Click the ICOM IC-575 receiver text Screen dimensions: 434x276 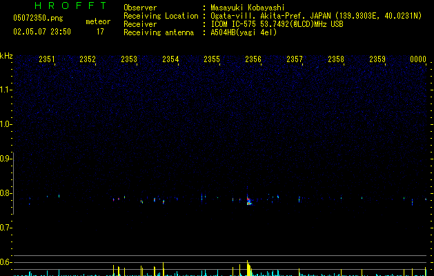click(277, 24)
